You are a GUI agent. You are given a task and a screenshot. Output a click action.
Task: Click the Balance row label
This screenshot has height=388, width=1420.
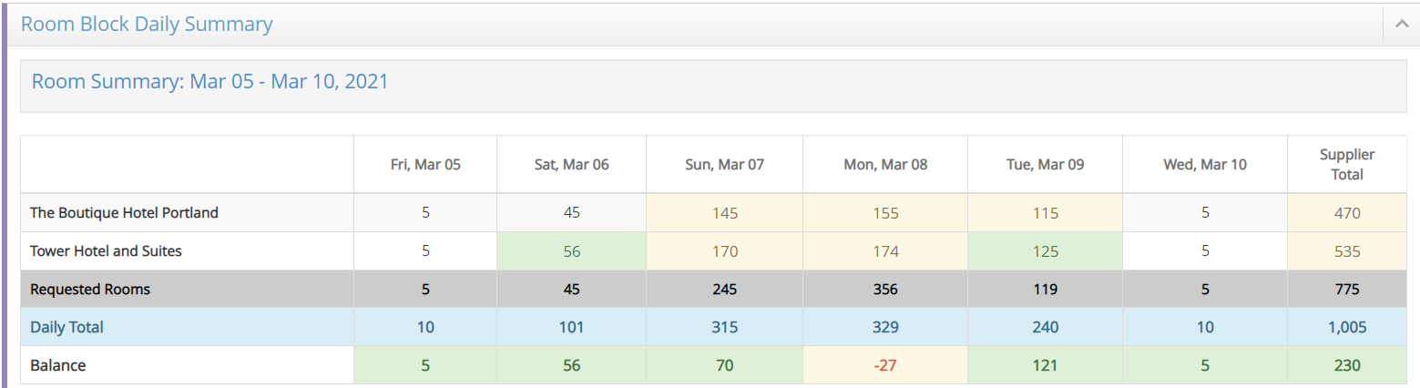click(x=58, y=365)
